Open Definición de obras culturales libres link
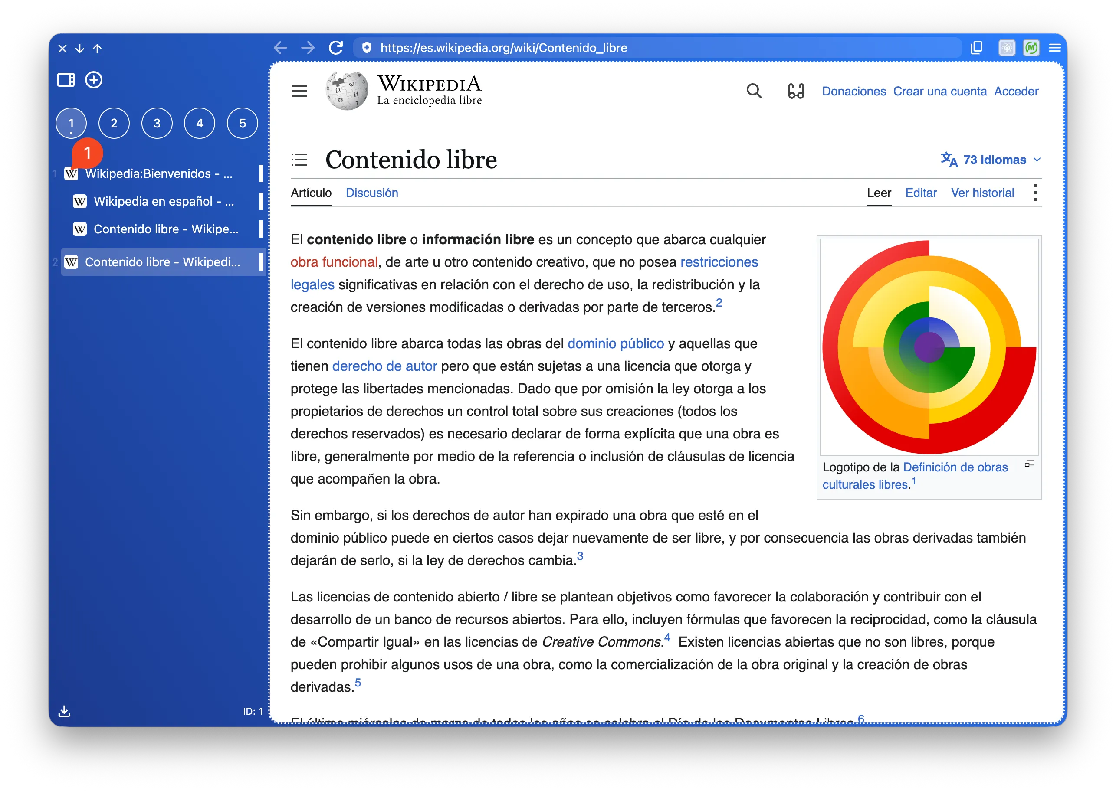The width and height of the screenshot is (1116, 791). [955, 467]
